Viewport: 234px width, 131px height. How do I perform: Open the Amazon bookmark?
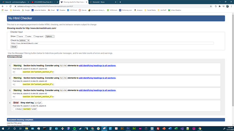[138, 10]
